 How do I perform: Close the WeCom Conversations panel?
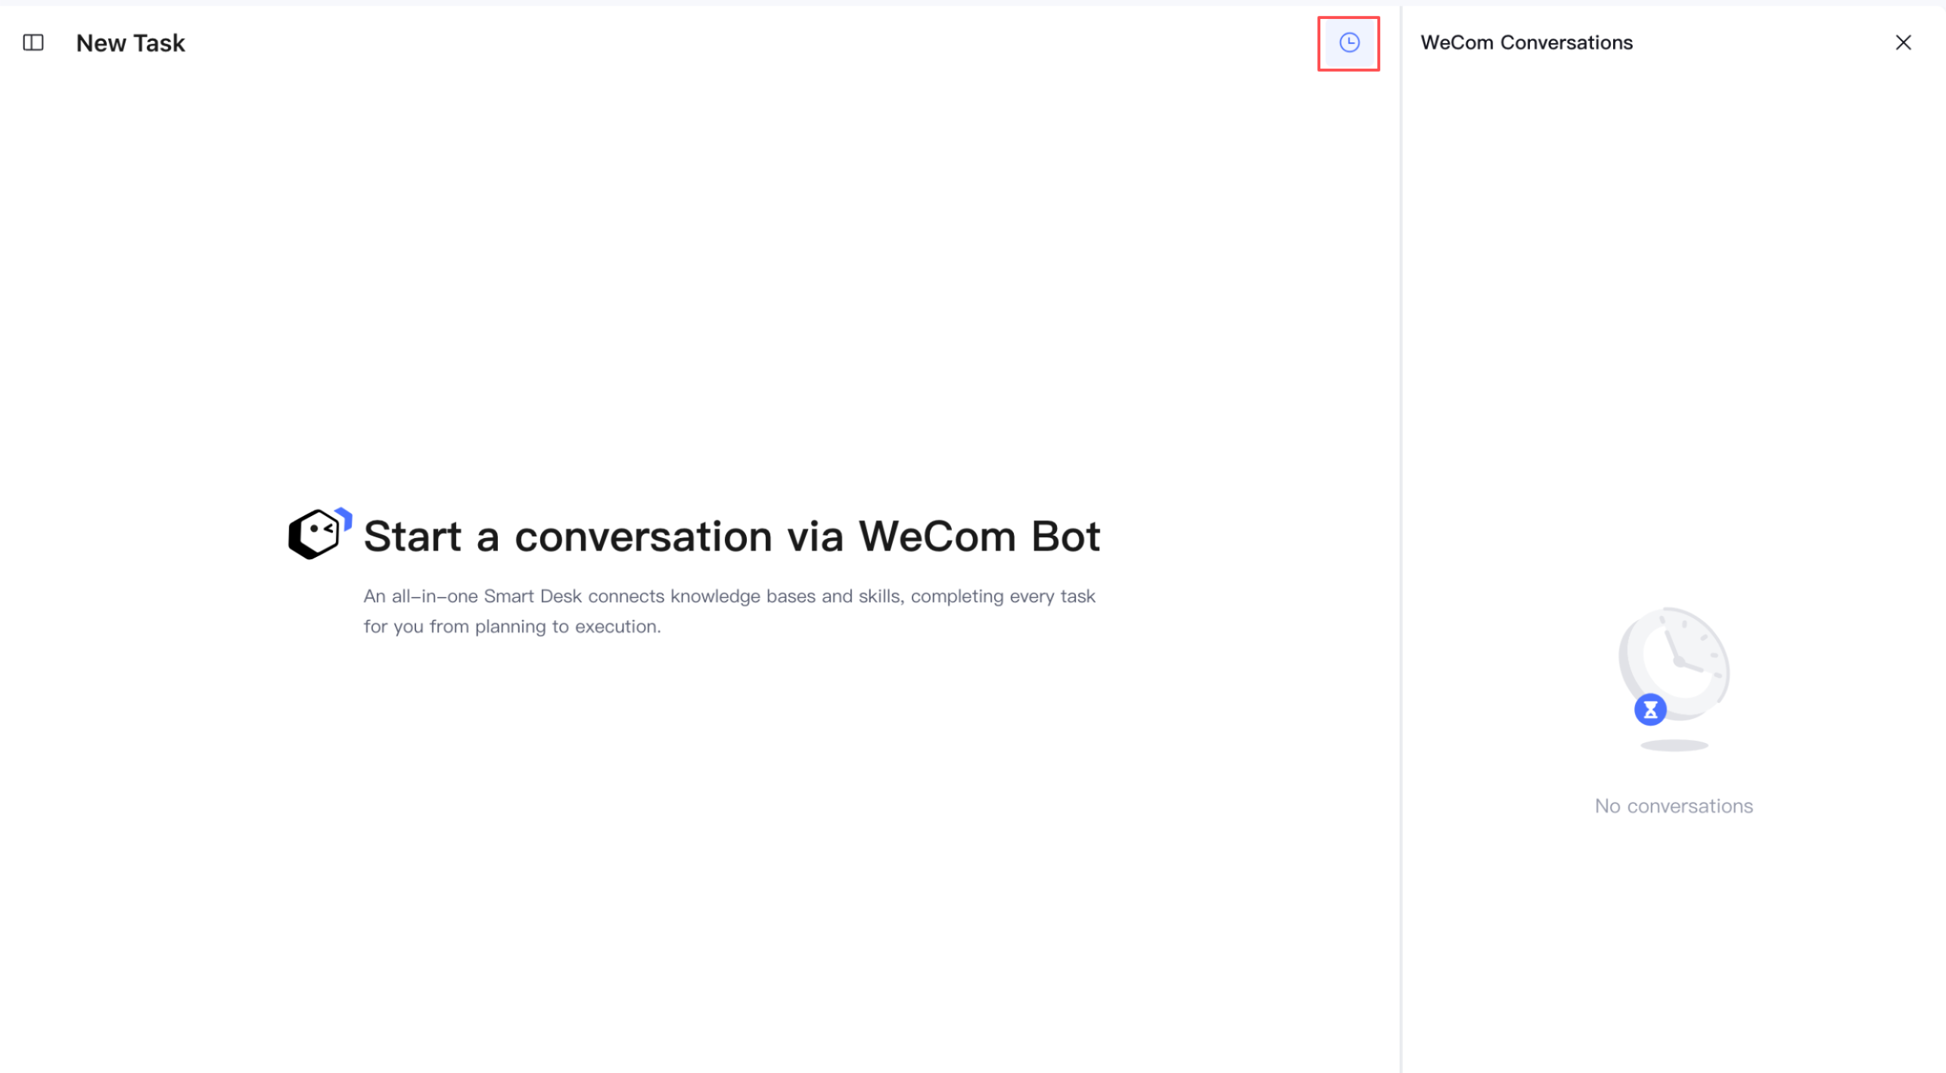(x=1904, y=42)
